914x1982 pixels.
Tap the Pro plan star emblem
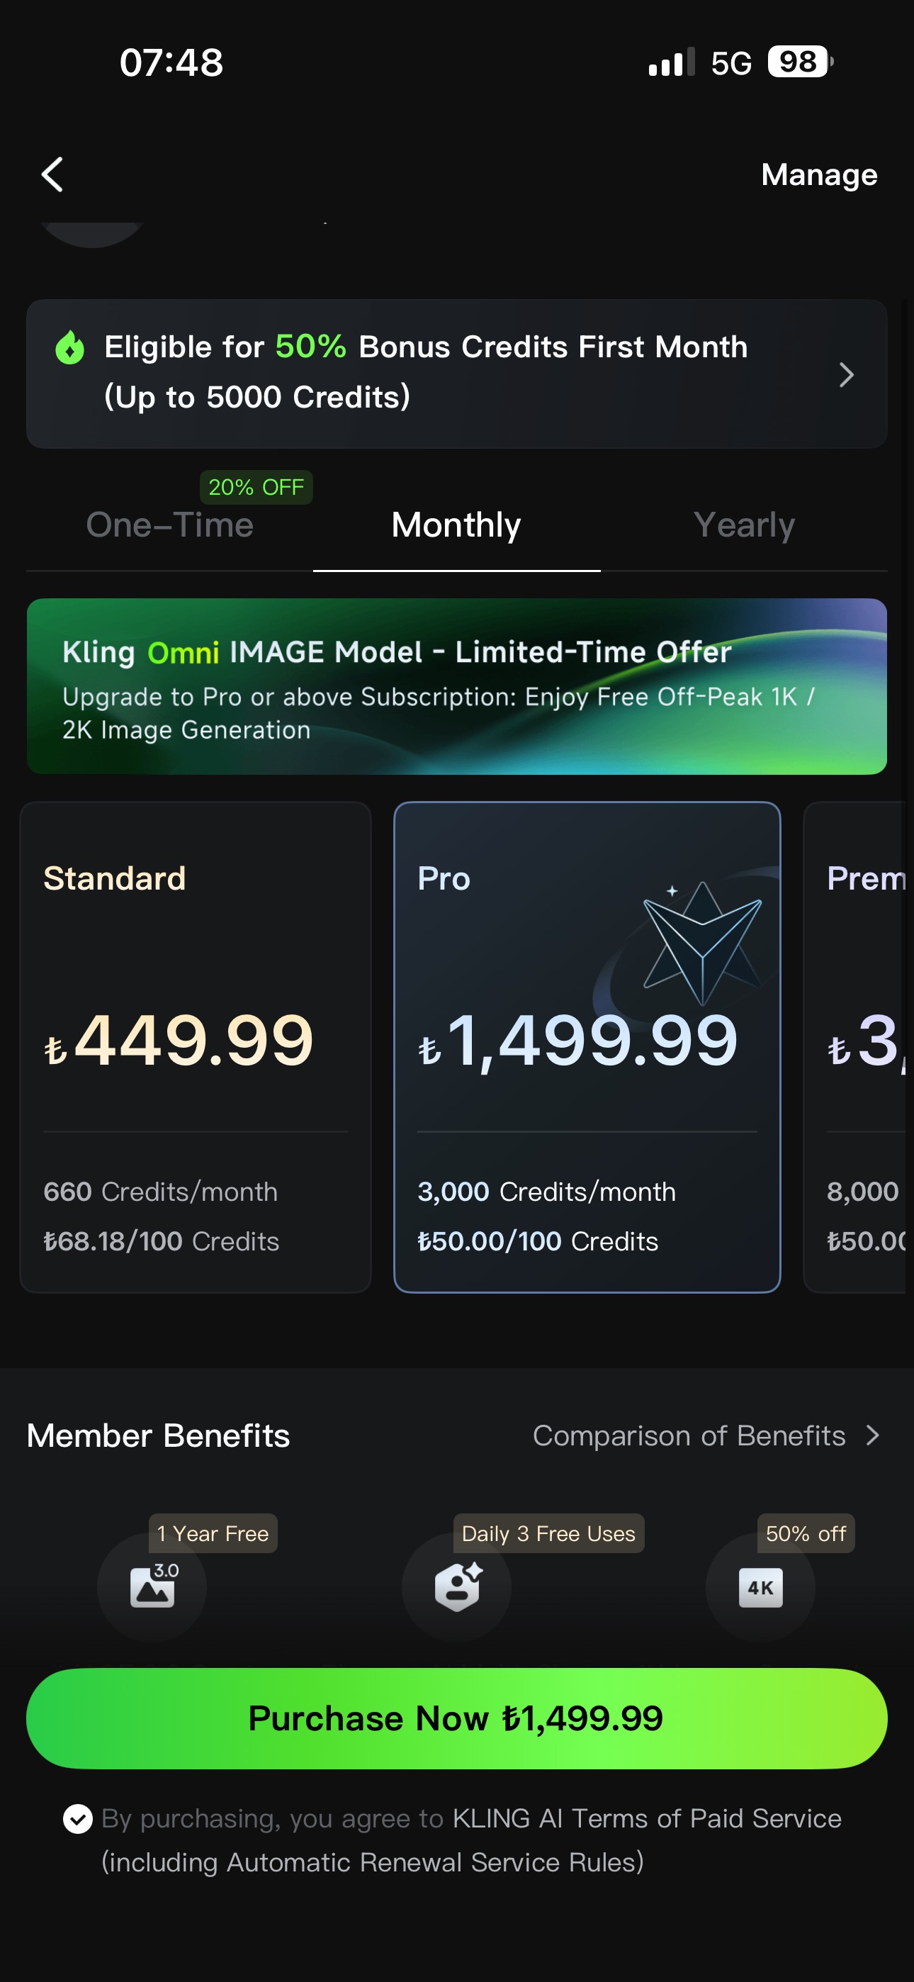(x=702, y=944)
